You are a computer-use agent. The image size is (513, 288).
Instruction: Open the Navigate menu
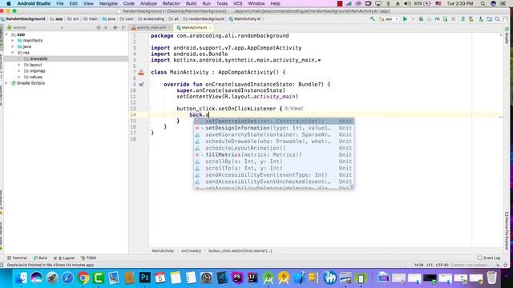tap(108, 3)
